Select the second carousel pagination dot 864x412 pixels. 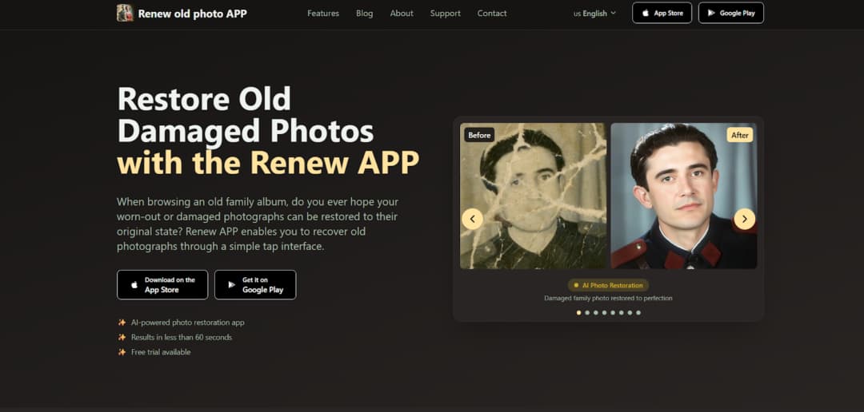pyautogui.click(x=587, y=312)
